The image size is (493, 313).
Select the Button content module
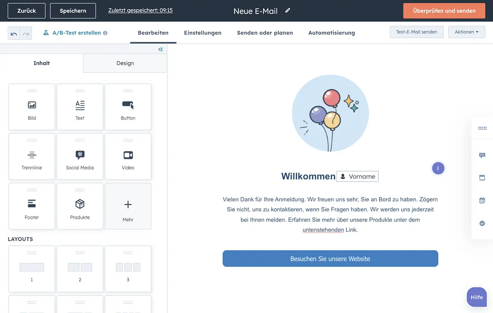click(128, 107)
